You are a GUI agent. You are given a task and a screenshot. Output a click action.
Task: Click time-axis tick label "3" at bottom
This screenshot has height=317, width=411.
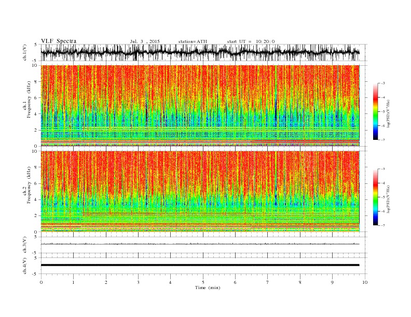click(x=138, y=282)
